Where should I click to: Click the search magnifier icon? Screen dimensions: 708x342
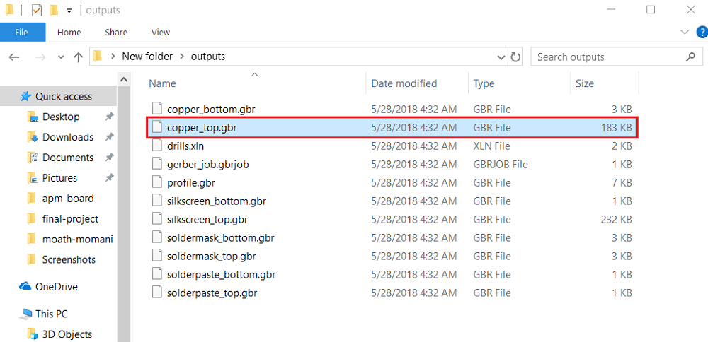pyautogui.click(x=690, y=57)
